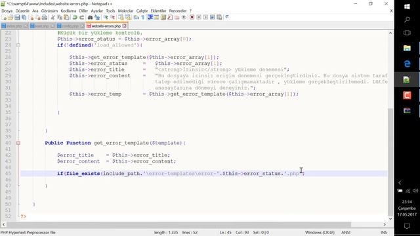The height and width of the screenshot is (236, 420).
Task: Click the Close document toolbar icon
Action: point(31,18)
